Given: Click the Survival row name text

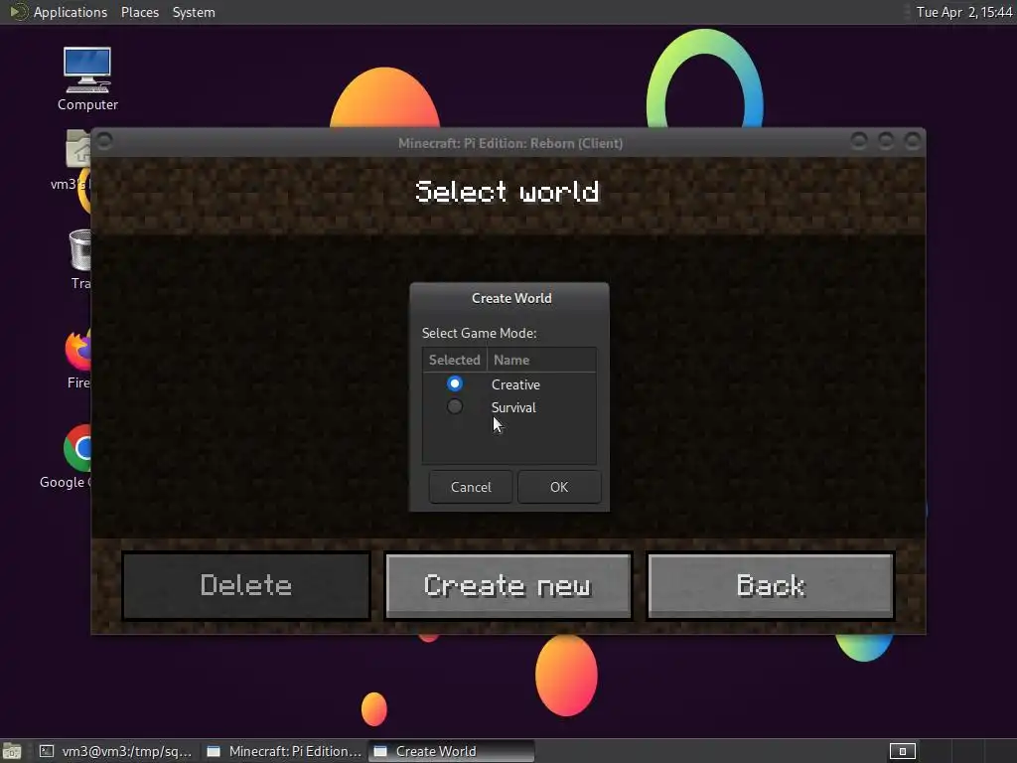Looking at the screenshot, I should pyautogui.click(x=513, y=407).
